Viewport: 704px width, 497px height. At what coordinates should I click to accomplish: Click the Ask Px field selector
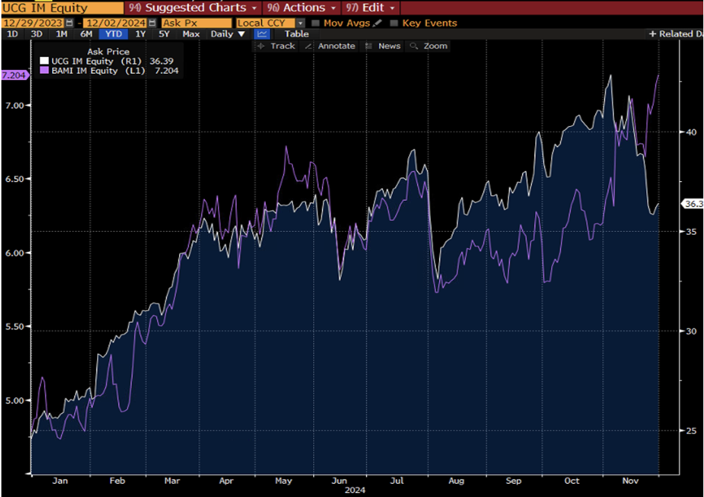[196, 23]
